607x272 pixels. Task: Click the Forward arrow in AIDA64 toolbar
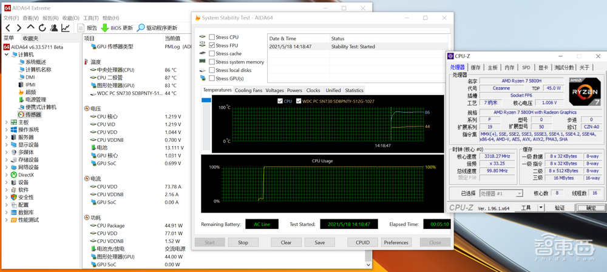coord(19,28)
